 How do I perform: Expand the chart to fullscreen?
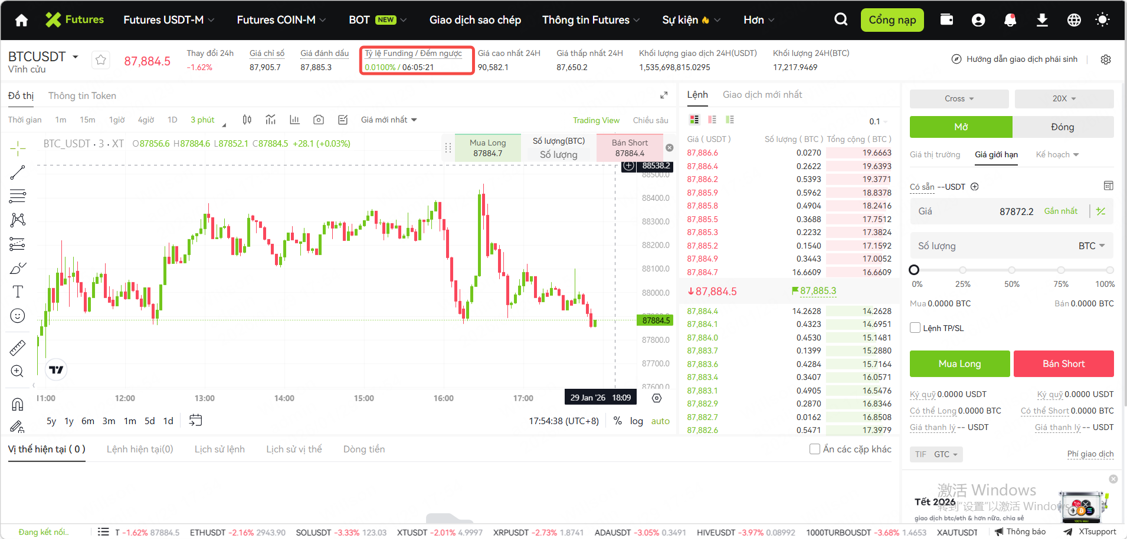[664, 95]
